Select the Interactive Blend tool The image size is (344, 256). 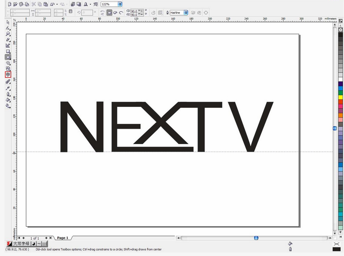coord(8,82)
